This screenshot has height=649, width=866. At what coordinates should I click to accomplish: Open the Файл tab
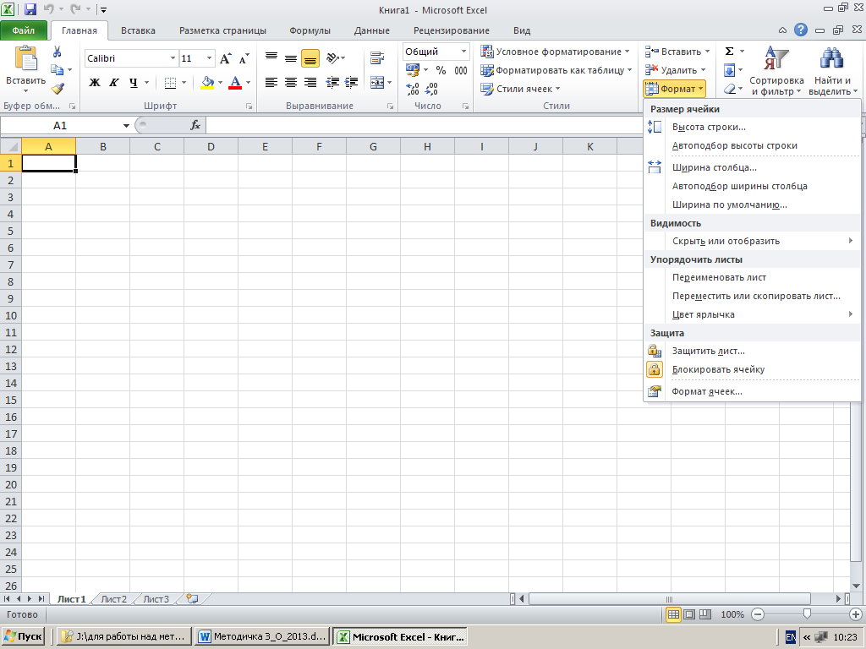tap(23, 31)
